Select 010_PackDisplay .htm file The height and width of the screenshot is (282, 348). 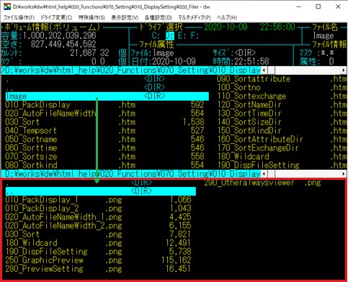coord(104,105)
